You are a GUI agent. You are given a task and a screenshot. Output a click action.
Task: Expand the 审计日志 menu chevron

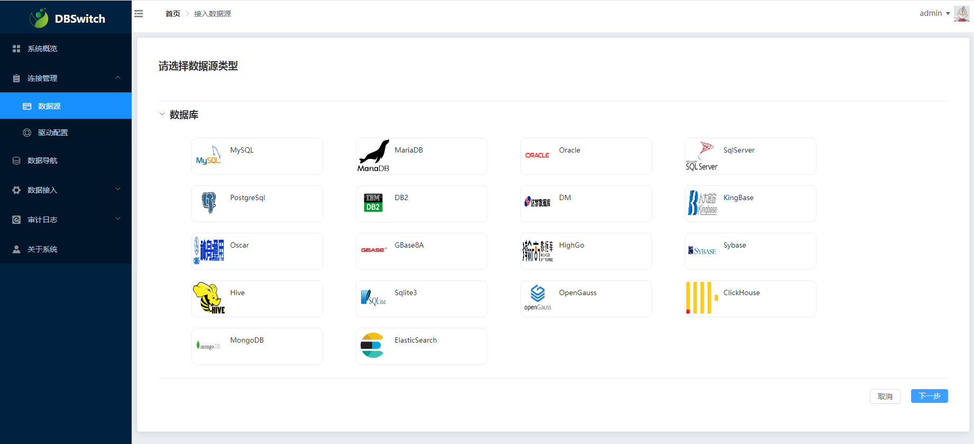[118, 219]
